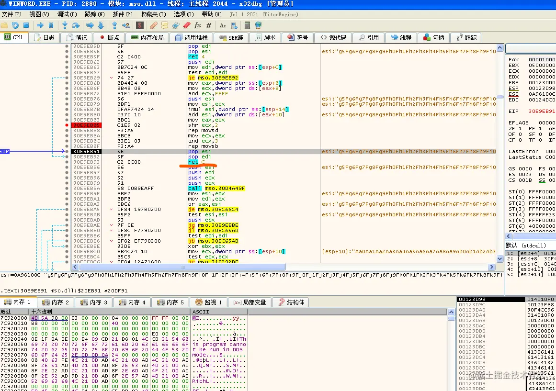Show bookmarks with the red bookmark icon
The width and height of the screenshot is (556, 391).
187,25
